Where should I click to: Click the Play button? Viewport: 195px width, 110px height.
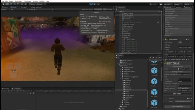[91, 4]
